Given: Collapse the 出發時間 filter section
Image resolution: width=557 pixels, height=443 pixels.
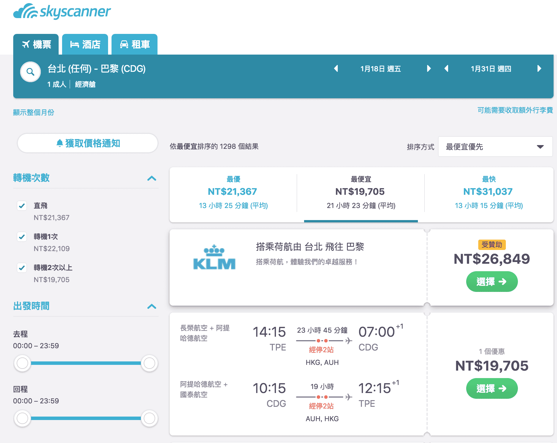Looking at the screenshot, I should (x=152, y=307).
